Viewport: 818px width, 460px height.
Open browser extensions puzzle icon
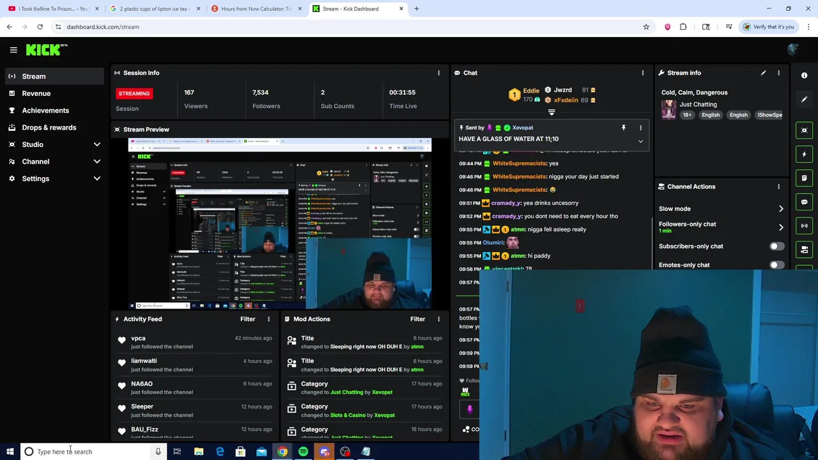click(x=683, y=27)
